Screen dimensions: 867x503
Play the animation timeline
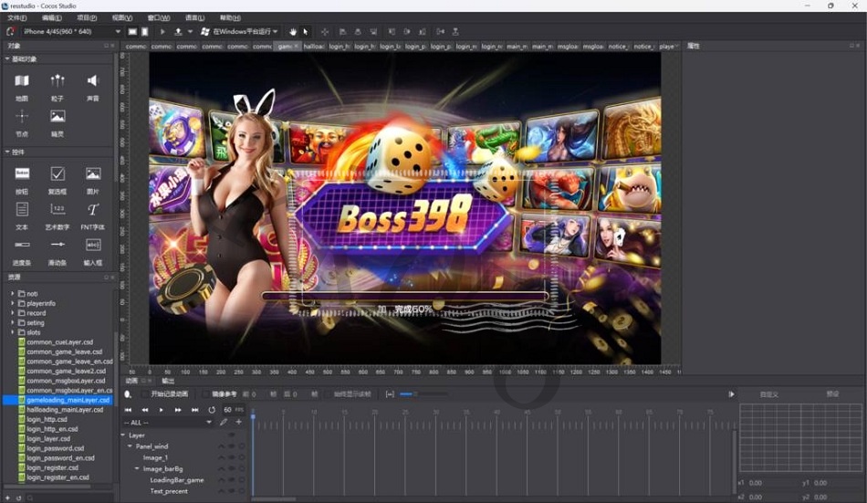click(161, 410)
